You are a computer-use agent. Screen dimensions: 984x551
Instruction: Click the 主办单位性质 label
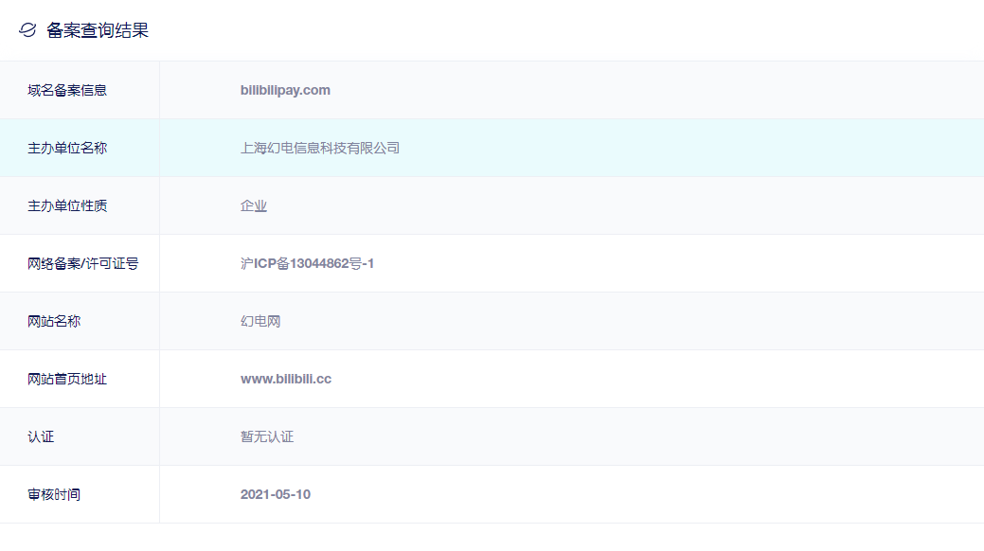(67, 205)
